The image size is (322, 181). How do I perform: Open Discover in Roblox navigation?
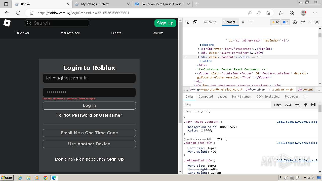coord(22,33)
